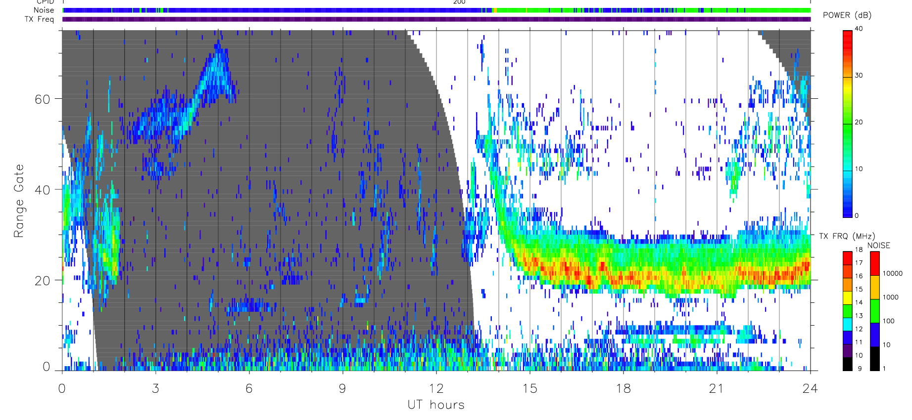Click the 'TX Freq' row label
The width and height of the screenshot is (912, 420).
(x=39, y=19)
